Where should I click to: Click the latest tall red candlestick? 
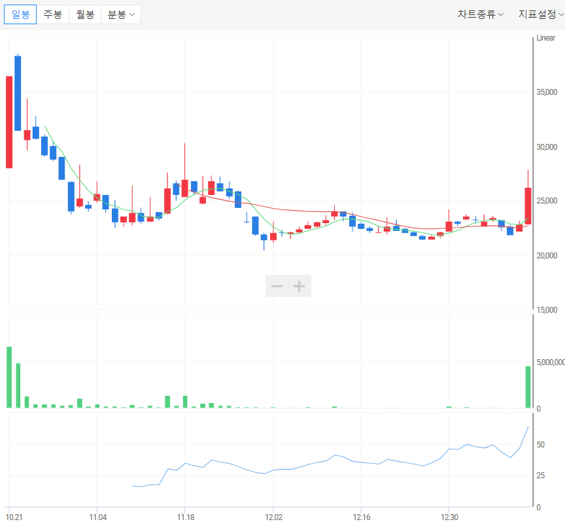pyautogui.click(x=528, y=206)
